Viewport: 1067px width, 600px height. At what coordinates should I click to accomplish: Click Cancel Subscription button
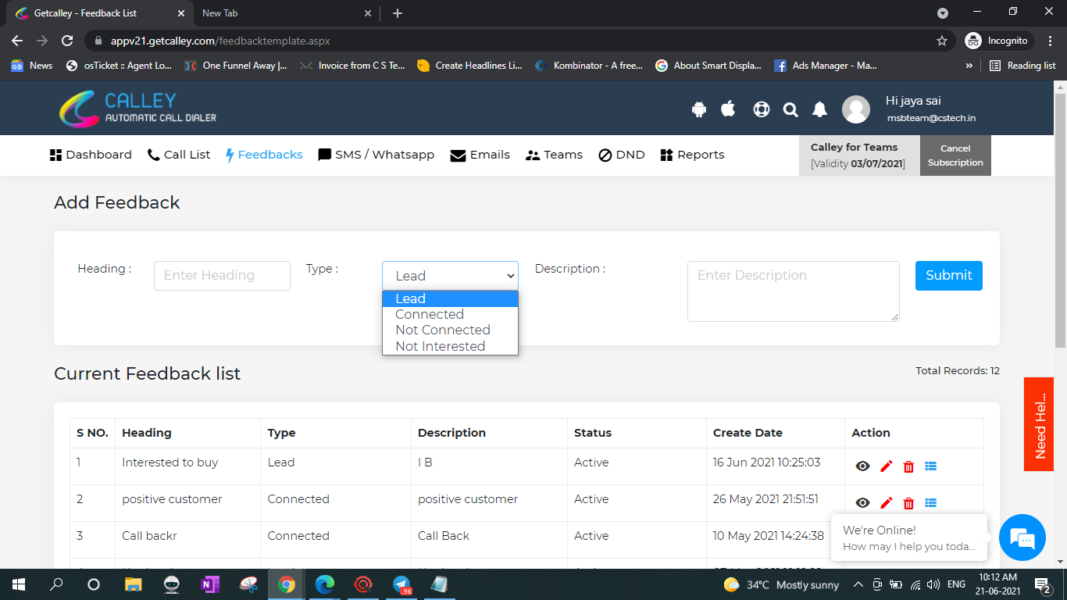tap(955, 155)
